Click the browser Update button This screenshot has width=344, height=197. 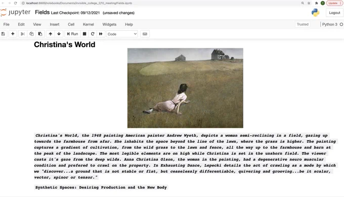pos(334,3)
